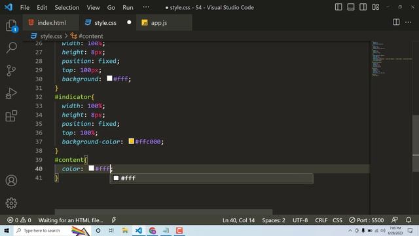419x236 pixels.
Task: Show hidden system tray icons
Action: 350,230
